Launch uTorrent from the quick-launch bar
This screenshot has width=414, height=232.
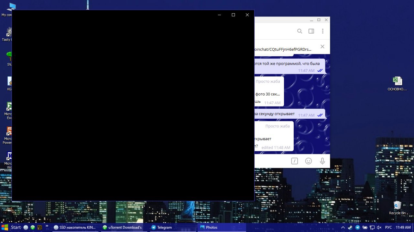[33, 227]
